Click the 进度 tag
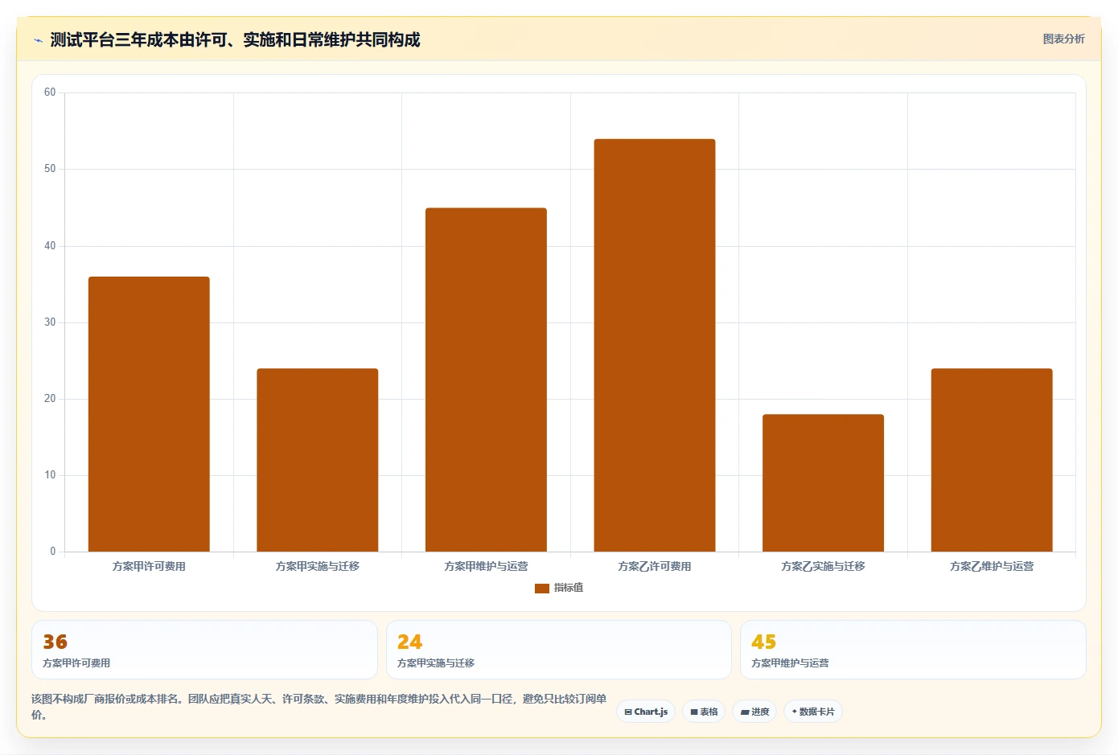Screen dimensions: 1118x755 pyautogui.click(x=754, y=712)
